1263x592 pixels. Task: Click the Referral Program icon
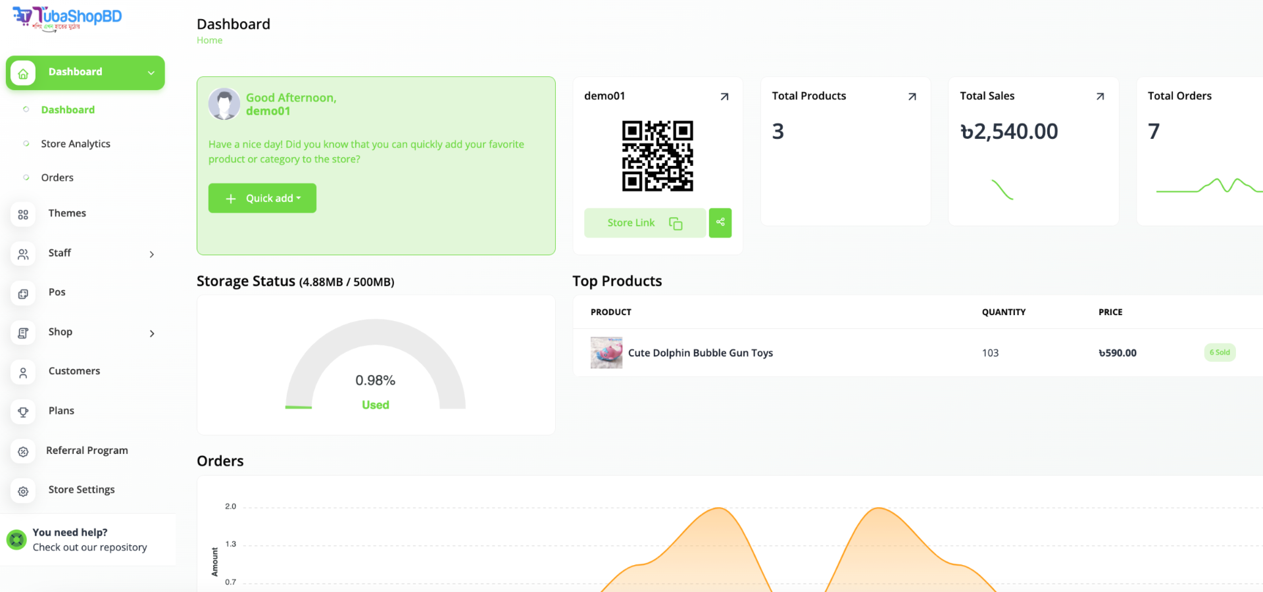[23, 451]
